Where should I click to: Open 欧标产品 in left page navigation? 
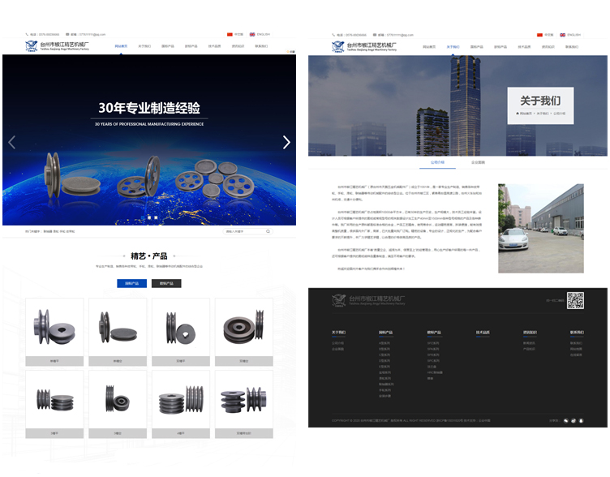tap(191, 46)
